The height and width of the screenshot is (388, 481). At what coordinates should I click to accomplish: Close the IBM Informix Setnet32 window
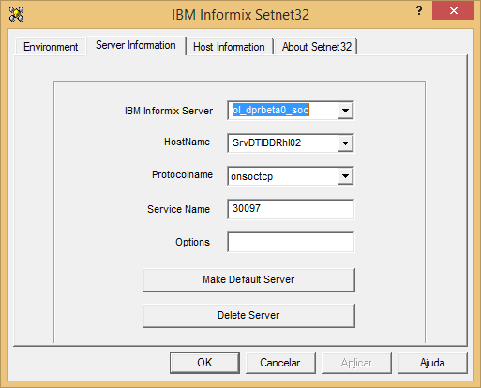pyautogui.click(x=453, y=11)
